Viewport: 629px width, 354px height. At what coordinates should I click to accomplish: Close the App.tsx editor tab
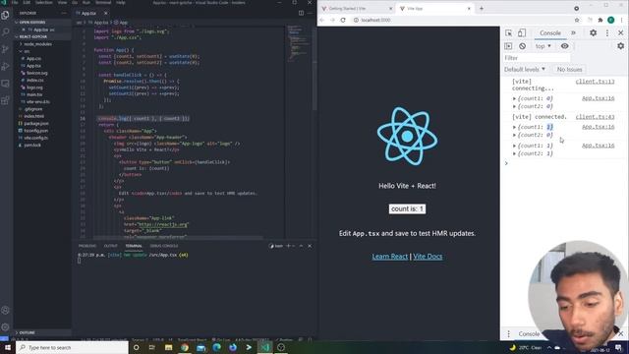coord(105,13)
